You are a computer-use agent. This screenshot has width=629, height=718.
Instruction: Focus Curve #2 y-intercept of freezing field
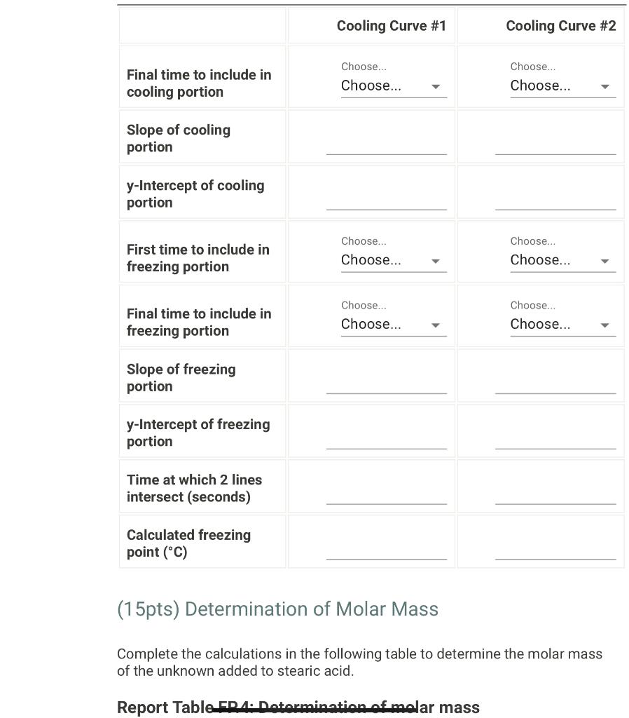coord(555,439)
